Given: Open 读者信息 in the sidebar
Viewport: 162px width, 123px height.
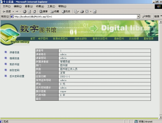Looking at the screenshot, I should click(x=14, y=52).
